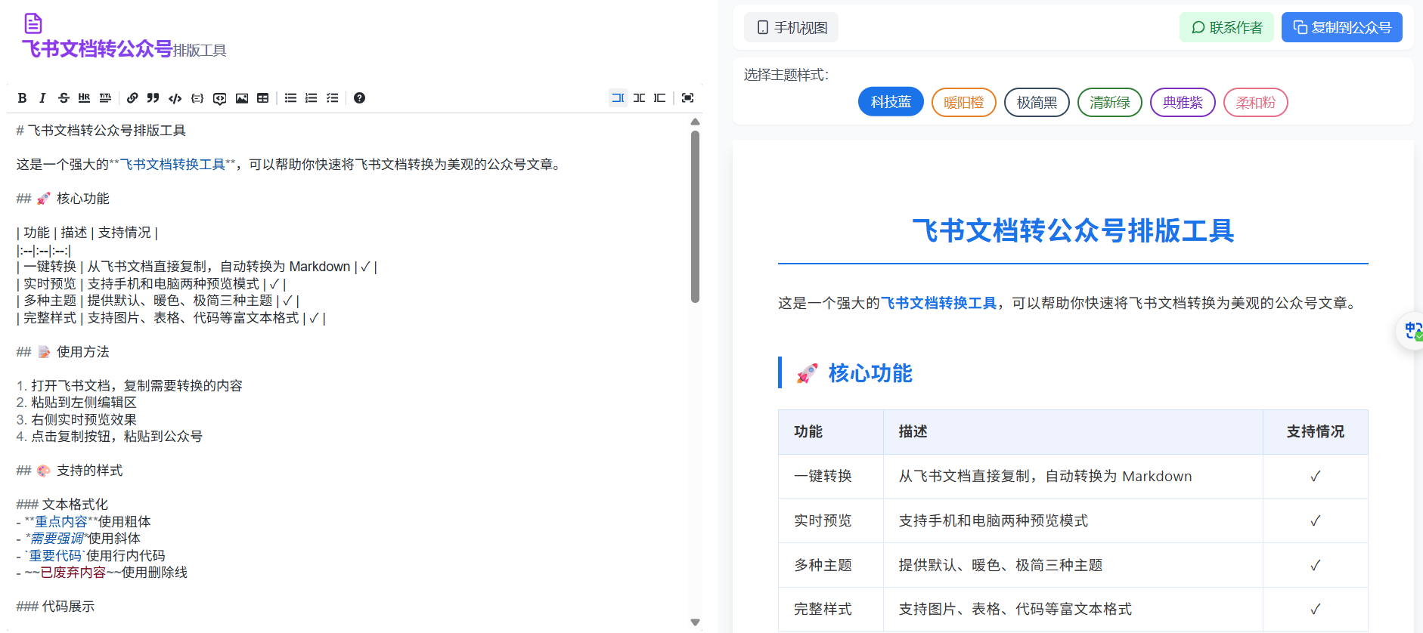Select the 清新绿 theme style

1110,102
